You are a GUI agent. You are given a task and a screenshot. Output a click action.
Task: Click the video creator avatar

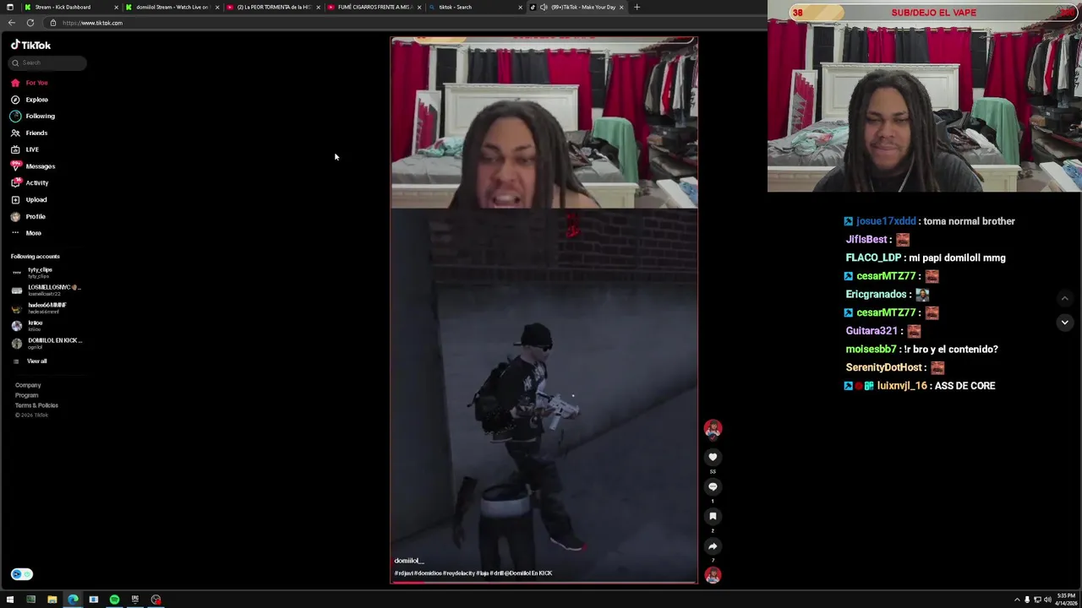[x=713, y=428]
